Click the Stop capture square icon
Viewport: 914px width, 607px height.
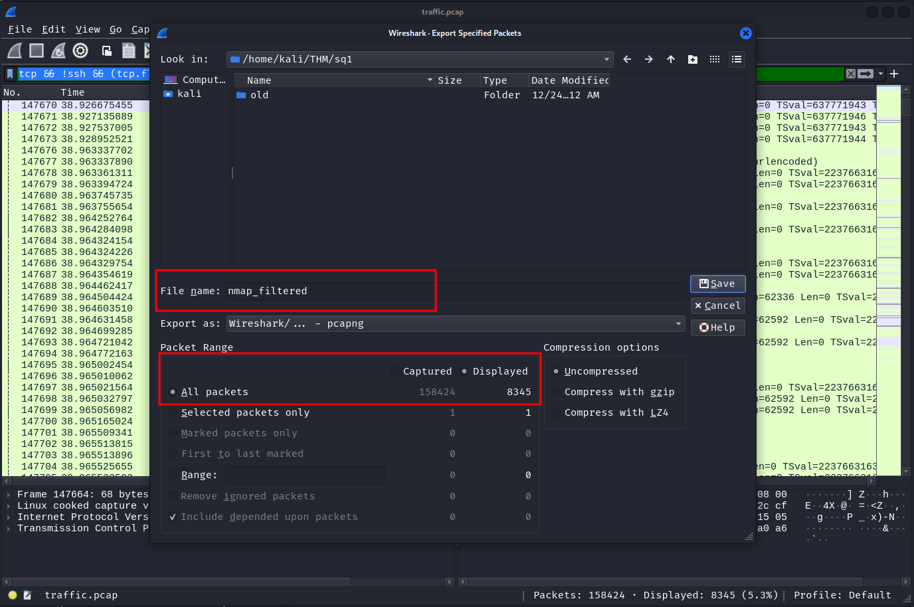pyautogui.click(x=37, y=50)
